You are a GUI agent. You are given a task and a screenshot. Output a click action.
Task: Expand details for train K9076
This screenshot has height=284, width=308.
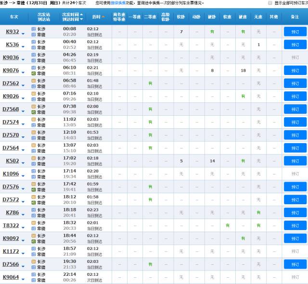click(23, 73)
